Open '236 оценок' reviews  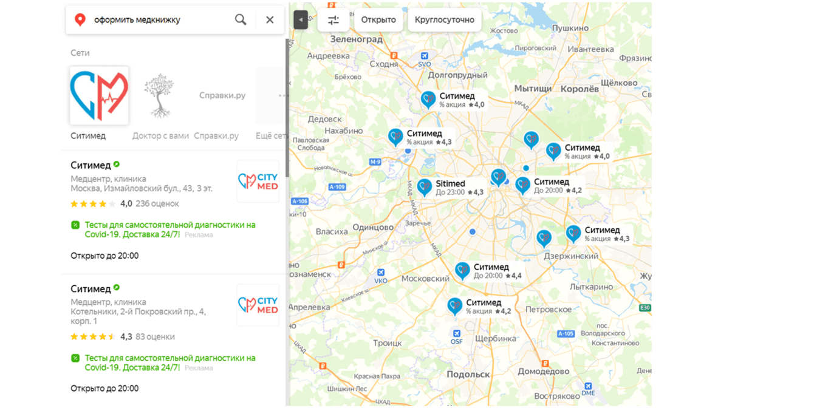point(157,203)
